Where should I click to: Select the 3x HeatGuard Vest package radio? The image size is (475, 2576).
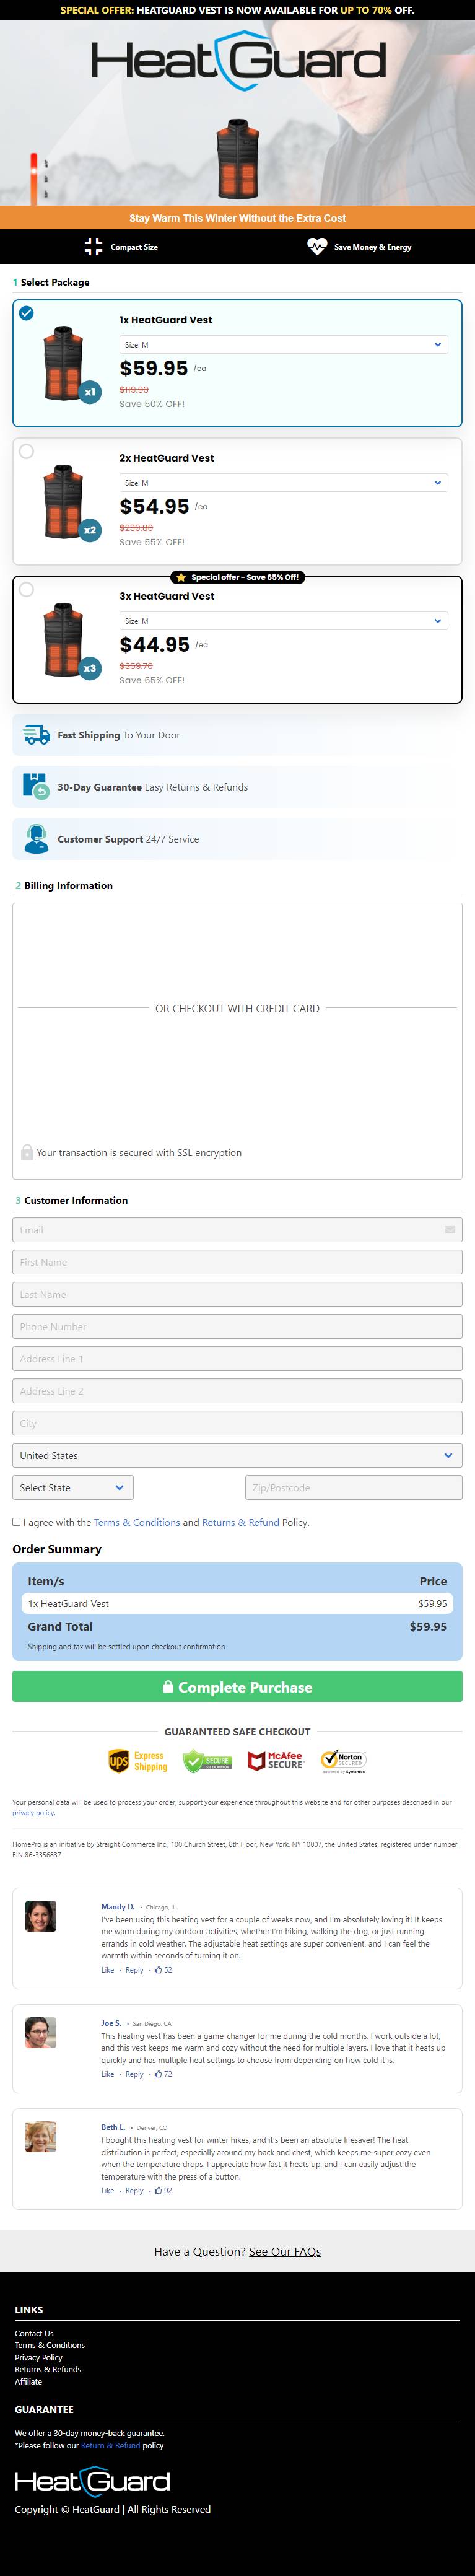(27, 589)
